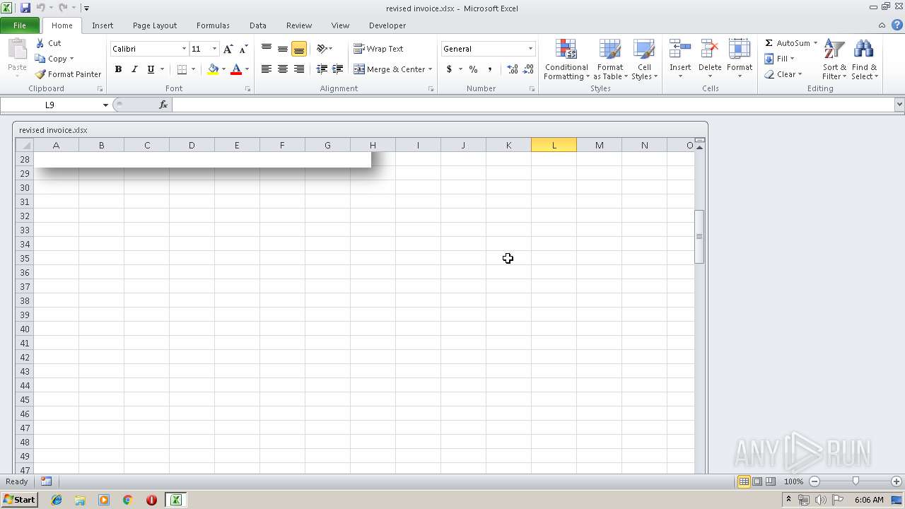905x509 pixels.
Task: Click the zoom slider handle
Action: tap(856, 481)
